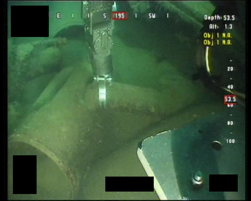Click the 80 mark on depth scale
This screenshot has height=201, width=251.
click(x=230, y=123)
